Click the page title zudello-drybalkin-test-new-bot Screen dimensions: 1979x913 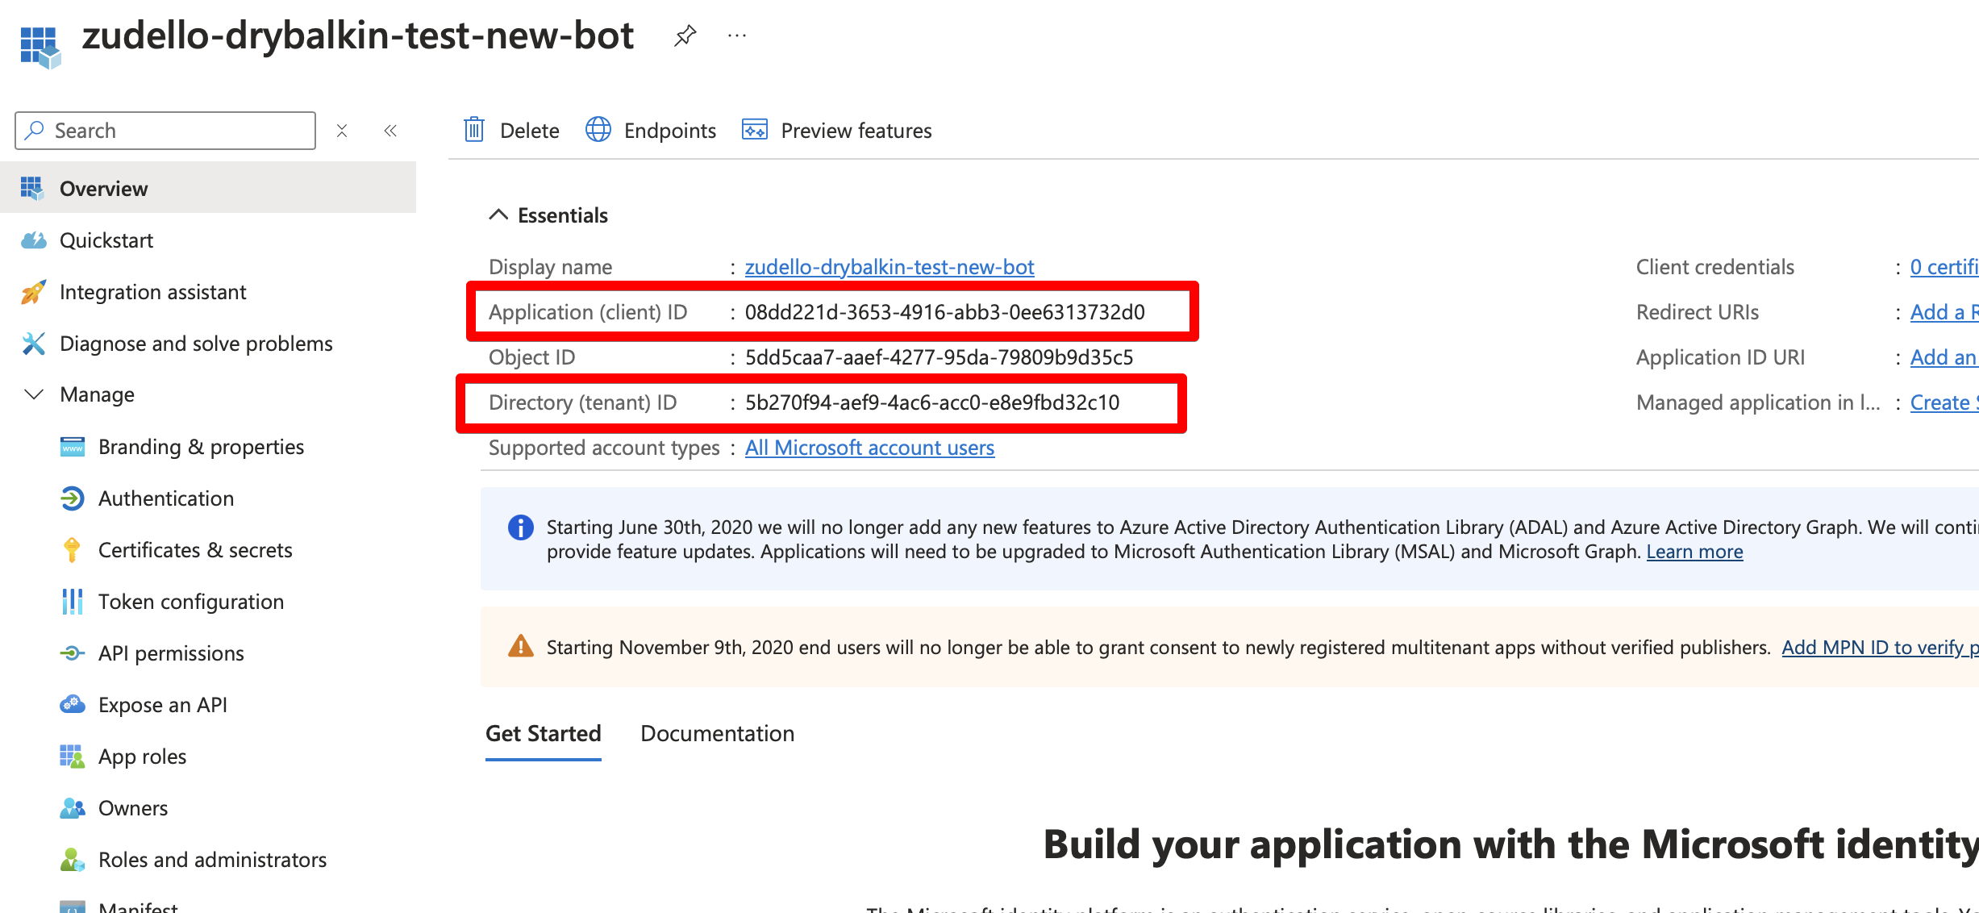click(x=358, y=35)
